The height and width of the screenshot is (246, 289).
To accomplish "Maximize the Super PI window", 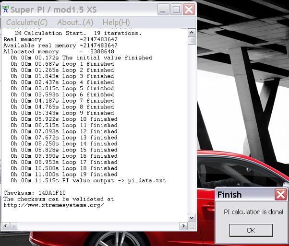I will (x=176, y=10).
